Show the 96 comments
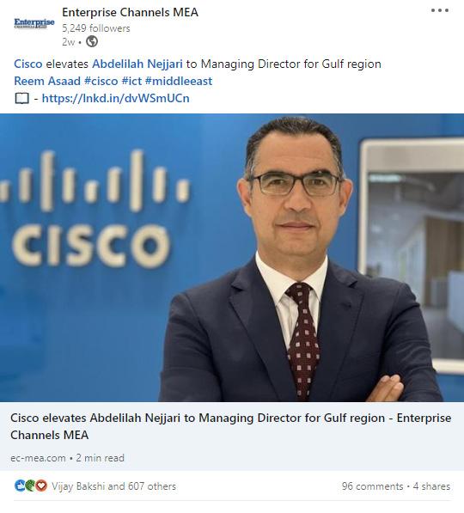 click(372, 486)
